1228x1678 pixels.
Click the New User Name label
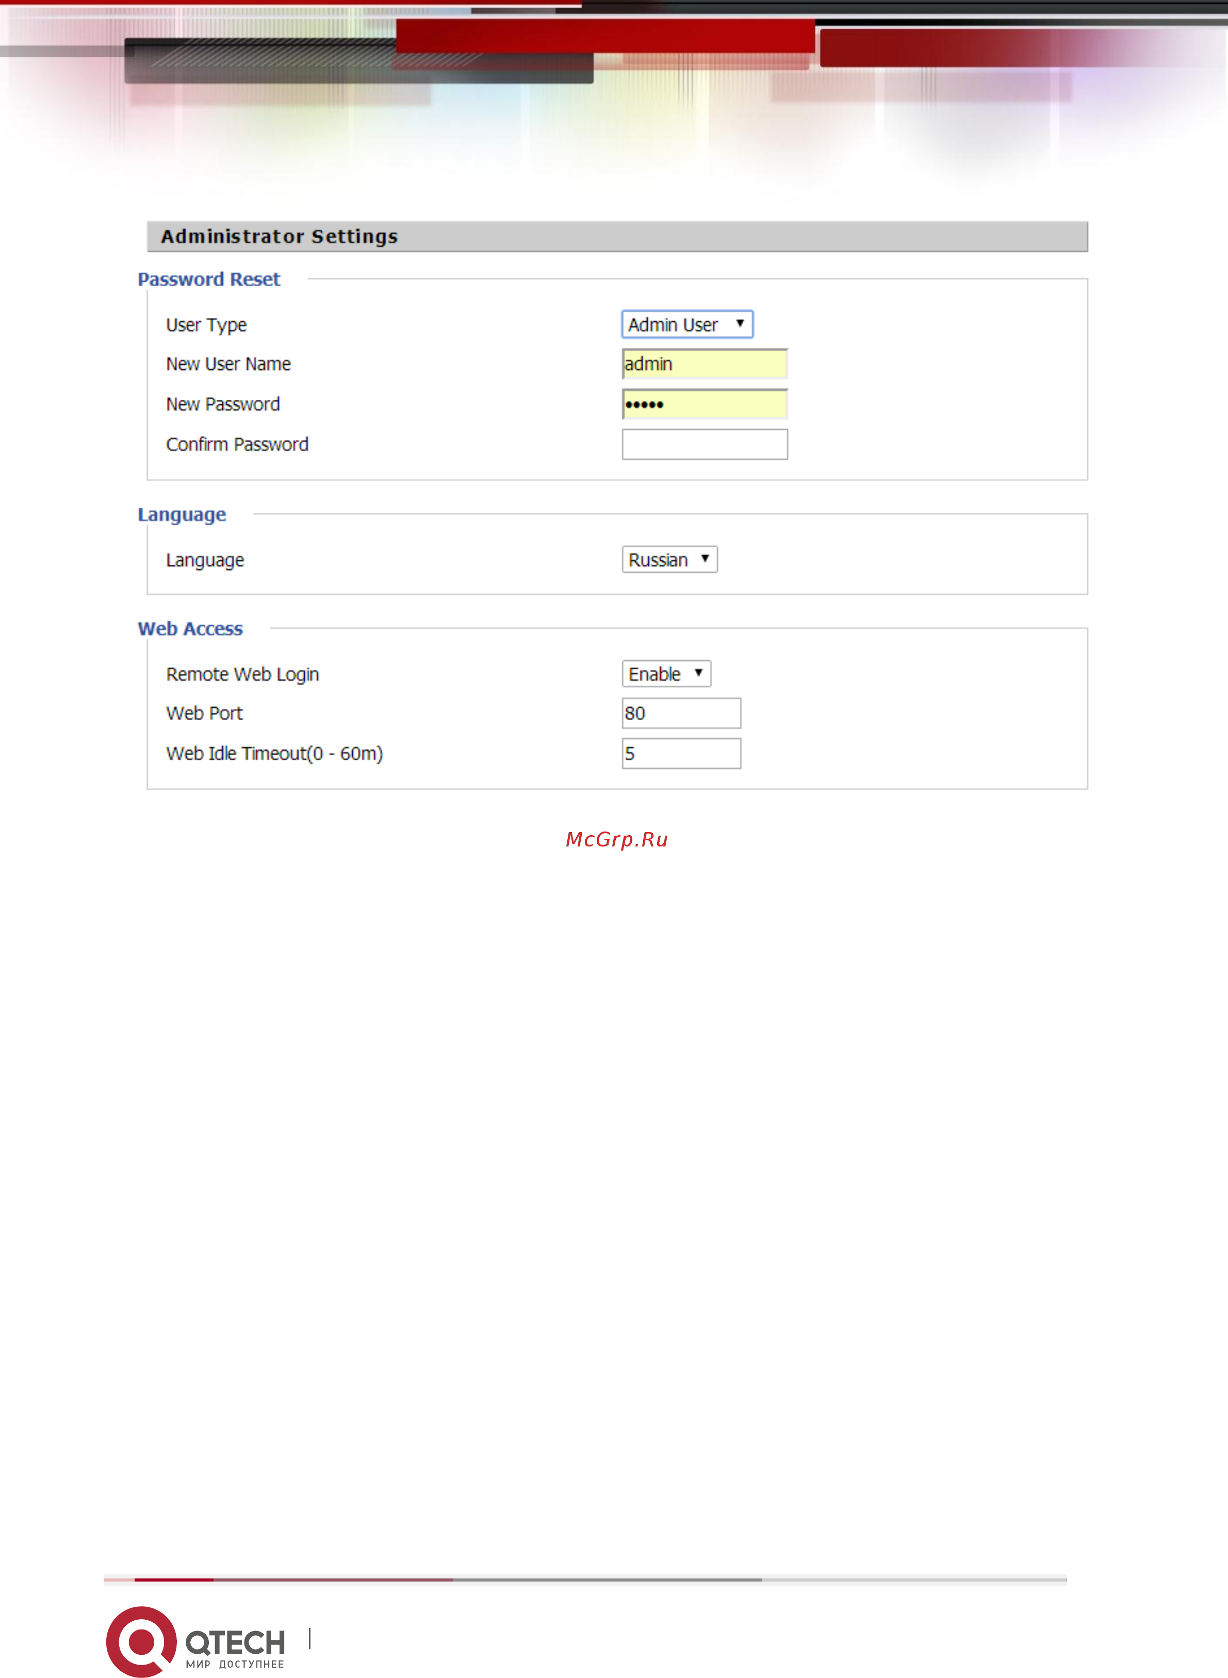(228, 364)
